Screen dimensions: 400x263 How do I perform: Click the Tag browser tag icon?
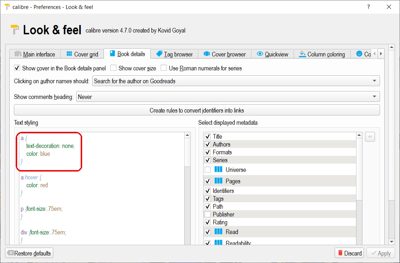[159, 54]
